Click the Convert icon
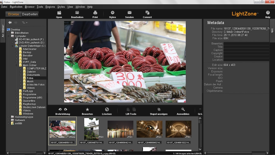The width and height of the screenshot is (275, 155). 147,13
